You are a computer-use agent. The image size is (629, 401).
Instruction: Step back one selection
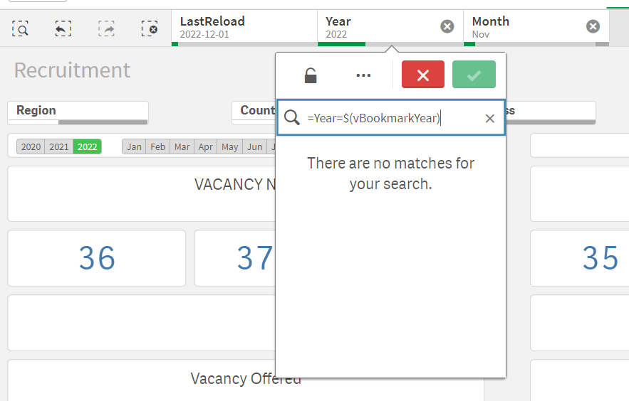point(63,28)
